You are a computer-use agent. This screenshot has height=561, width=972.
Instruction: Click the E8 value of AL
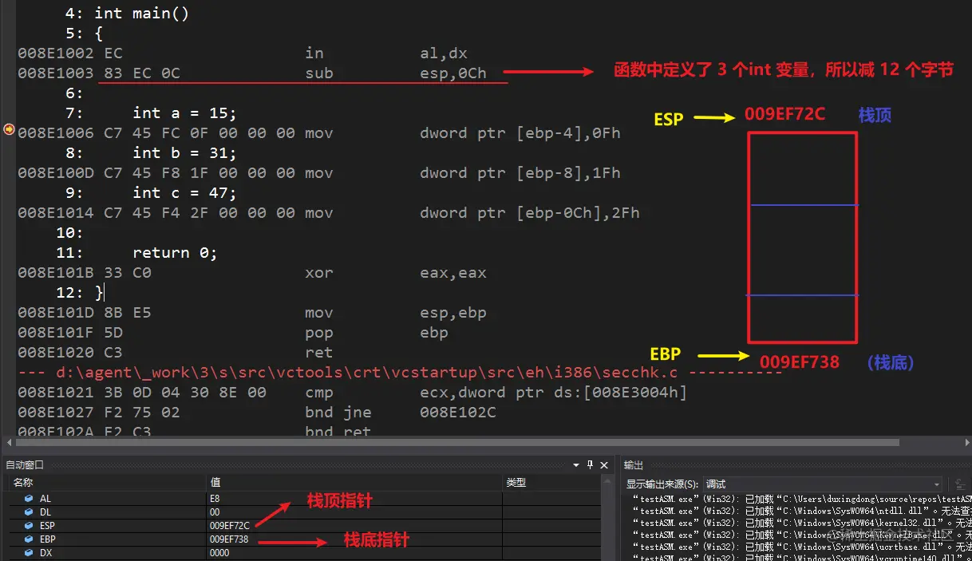pos(215,499)
